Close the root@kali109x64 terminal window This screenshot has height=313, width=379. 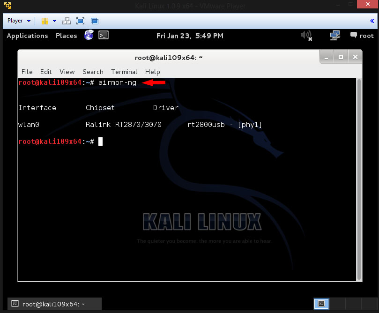(355, 57)
